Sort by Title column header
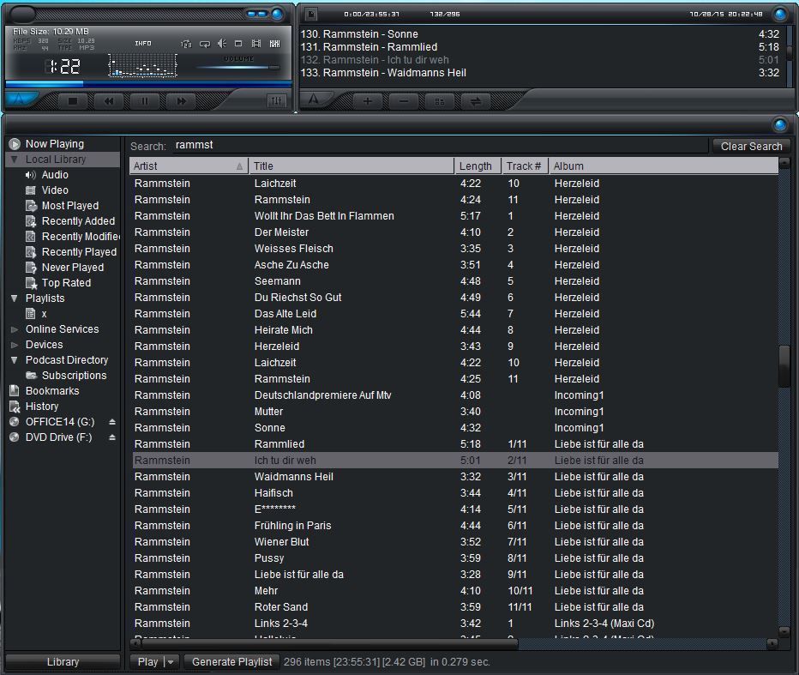The image size is (799, 675). click(x=351, y=166)
